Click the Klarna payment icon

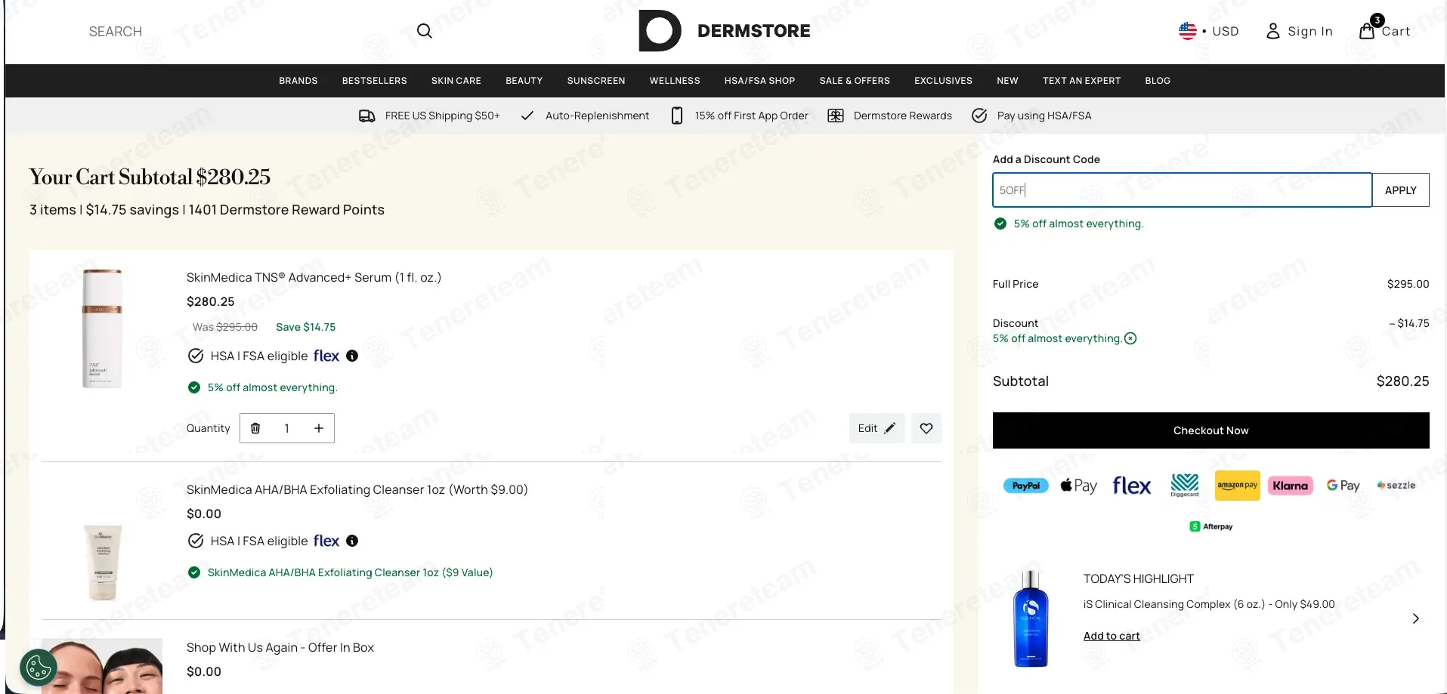(x=1291, y=486)
